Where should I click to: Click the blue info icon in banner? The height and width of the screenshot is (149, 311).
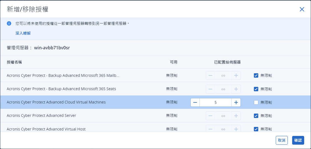[9, 23]
